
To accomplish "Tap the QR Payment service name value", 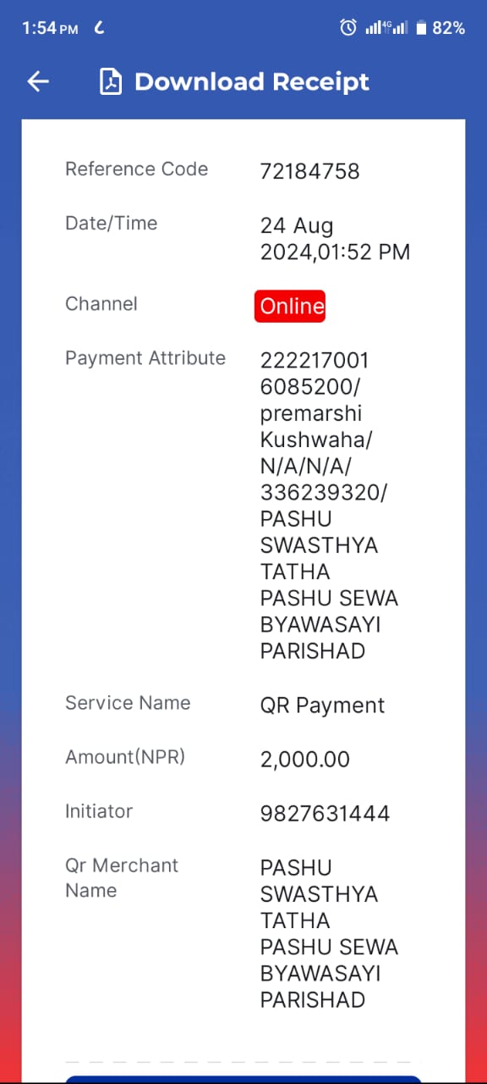I will pyautogui.click(x=322, y=705).
